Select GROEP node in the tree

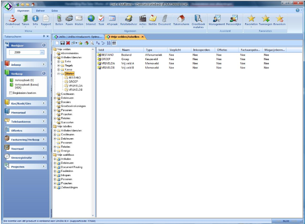pyautogui.click(x=73, y=82)
